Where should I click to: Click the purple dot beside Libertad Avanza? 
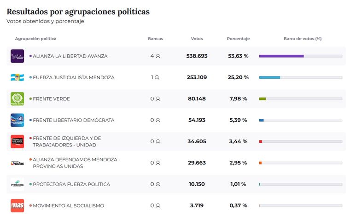coord(30,56)
